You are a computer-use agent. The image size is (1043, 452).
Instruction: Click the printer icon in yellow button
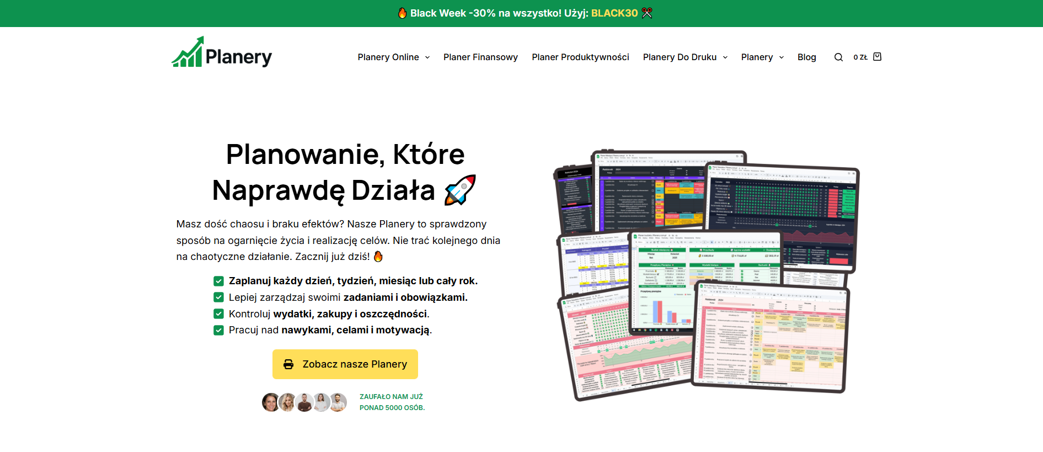click(x=288, y=364)
